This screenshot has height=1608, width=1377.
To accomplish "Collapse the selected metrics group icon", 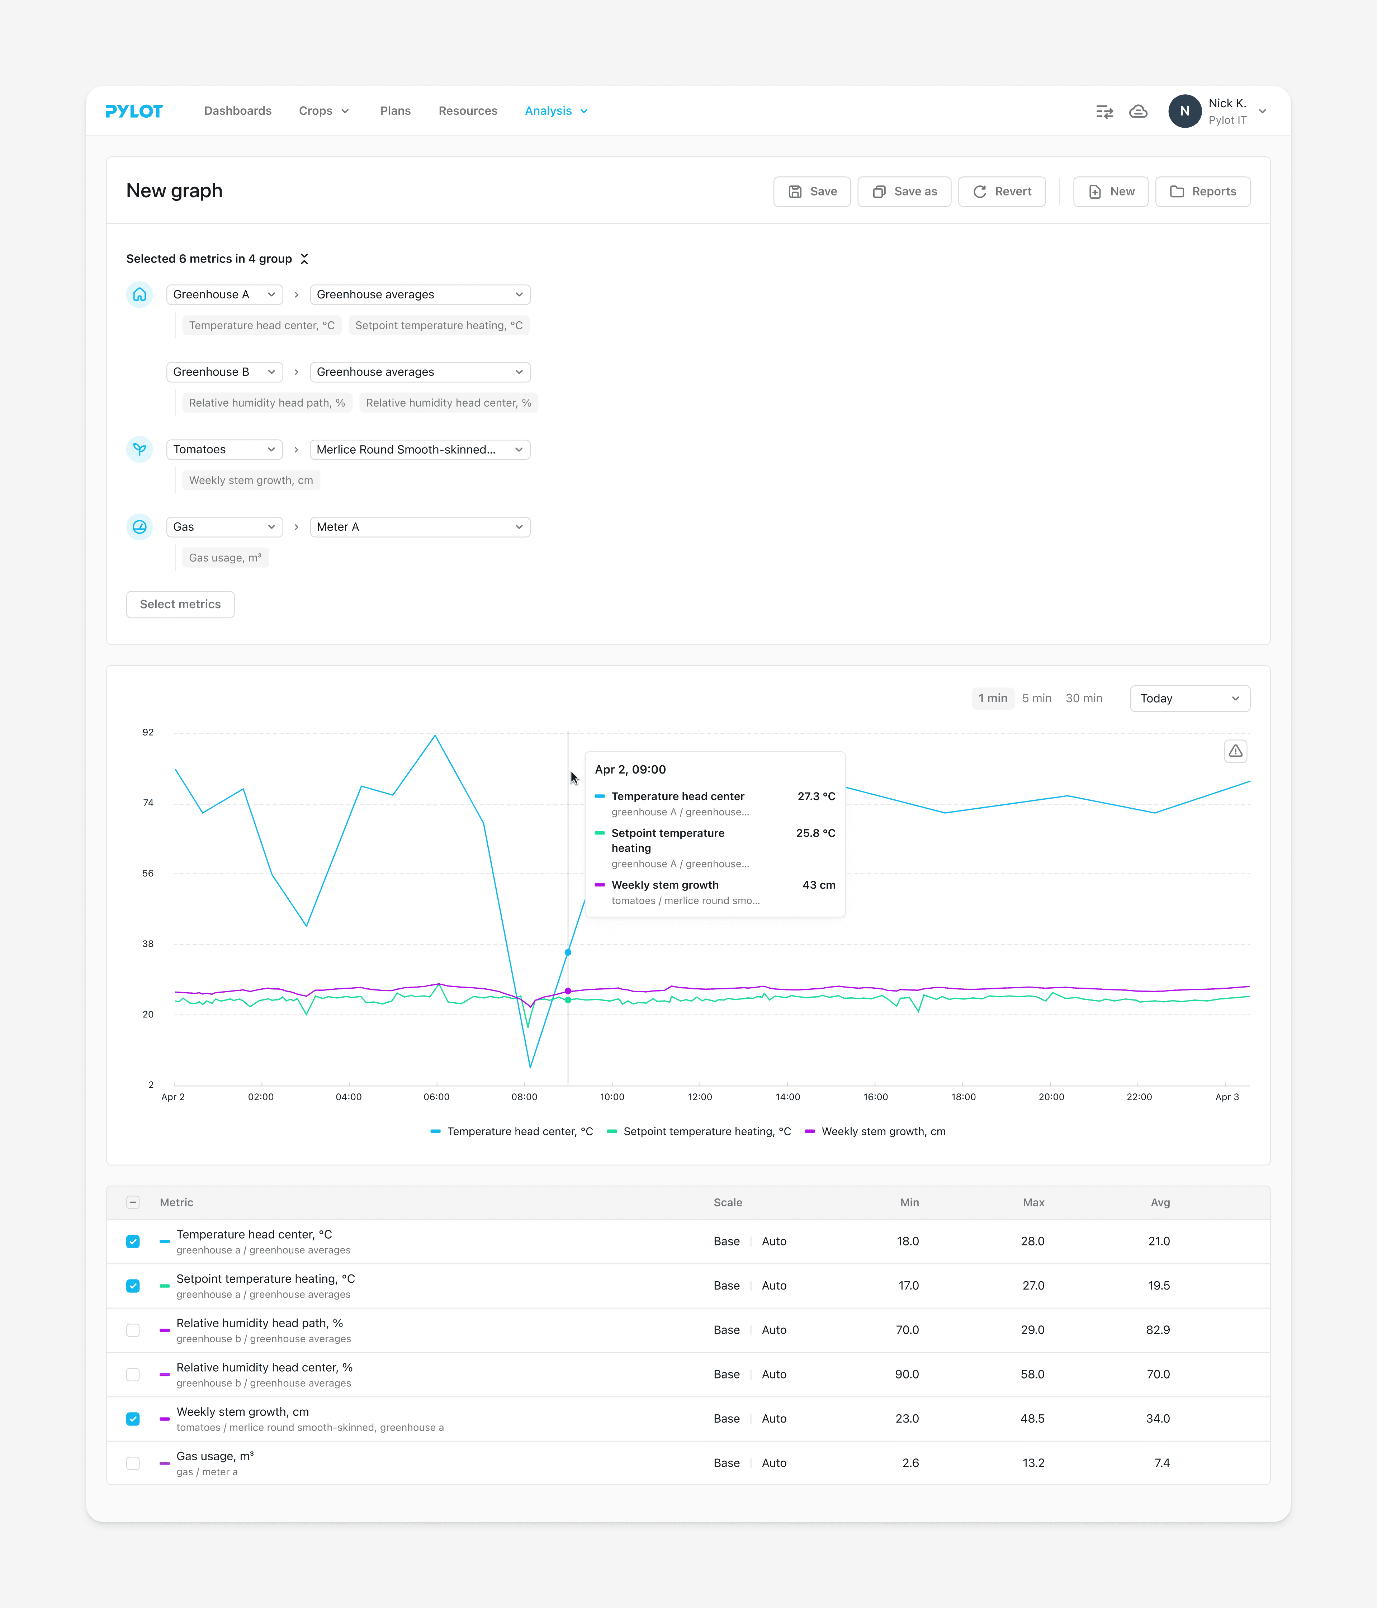I will coord(304,259).
